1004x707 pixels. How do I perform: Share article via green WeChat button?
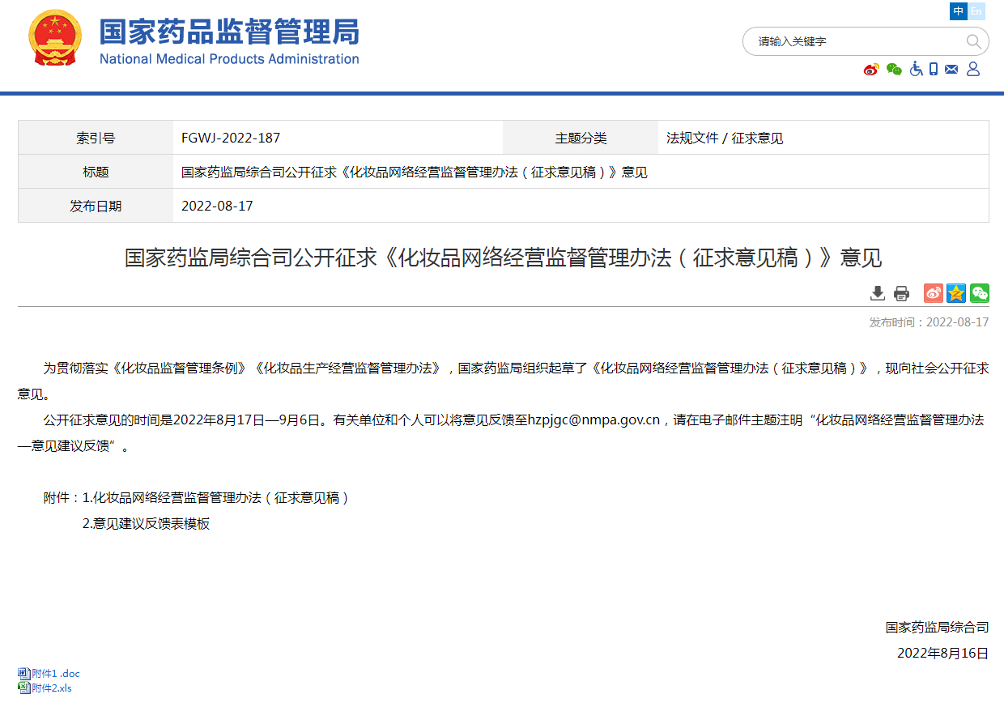tap(980, 293)
